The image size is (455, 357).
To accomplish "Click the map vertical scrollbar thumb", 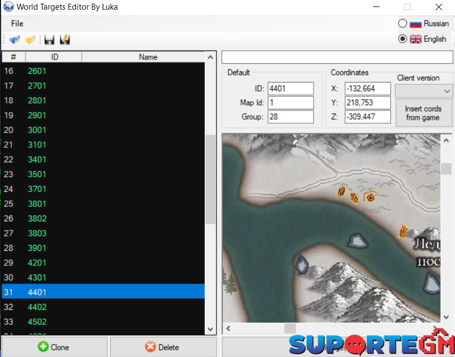I will 446,169.
